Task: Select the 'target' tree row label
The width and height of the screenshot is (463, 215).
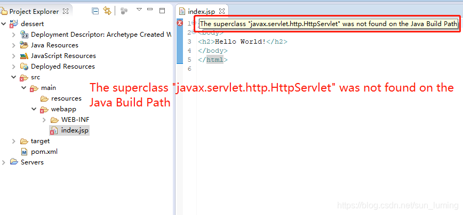Action: (x=40, y=141)
